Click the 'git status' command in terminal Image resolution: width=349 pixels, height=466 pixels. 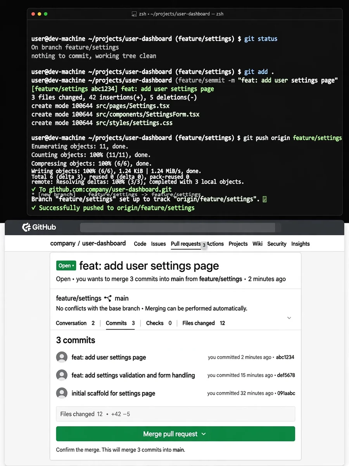(261, 39)
